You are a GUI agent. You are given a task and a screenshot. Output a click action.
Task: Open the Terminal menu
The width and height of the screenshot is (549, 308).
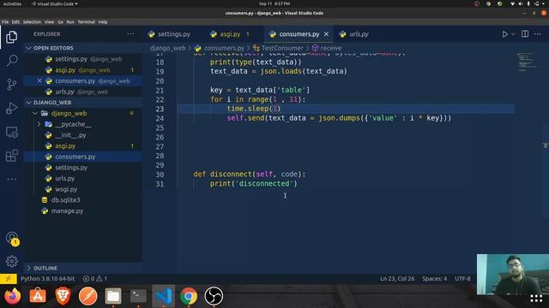86,22
